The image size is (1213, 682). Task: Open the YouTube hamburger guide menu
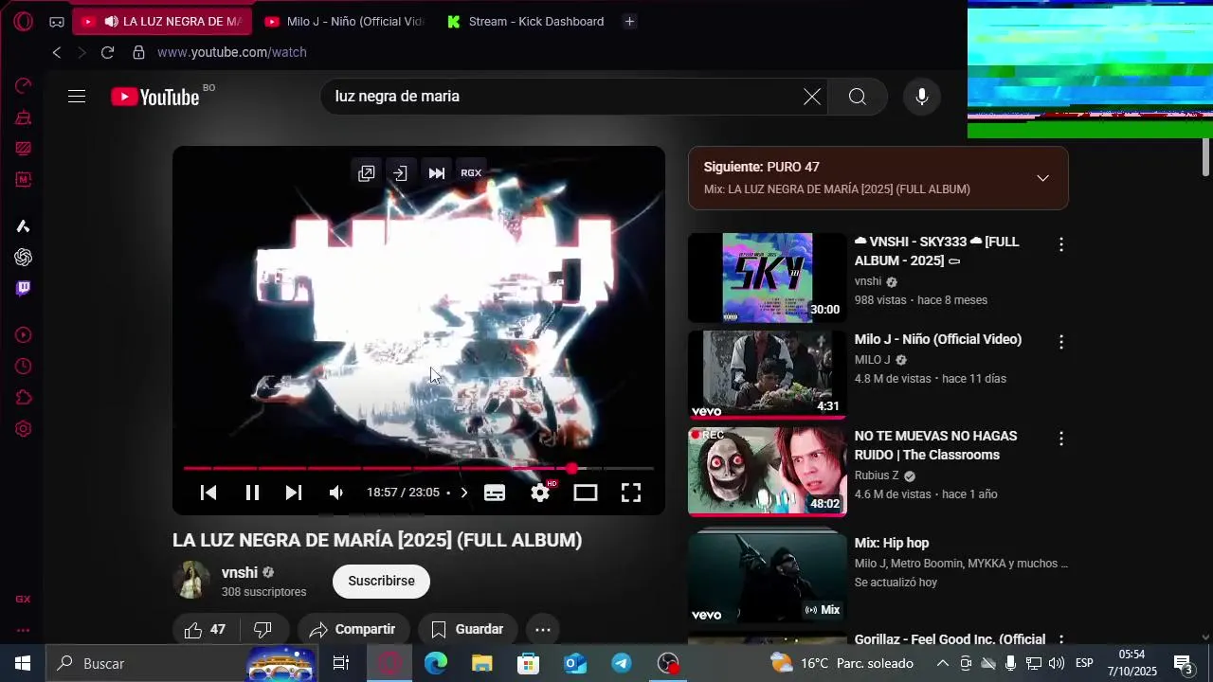coord(77,97)
